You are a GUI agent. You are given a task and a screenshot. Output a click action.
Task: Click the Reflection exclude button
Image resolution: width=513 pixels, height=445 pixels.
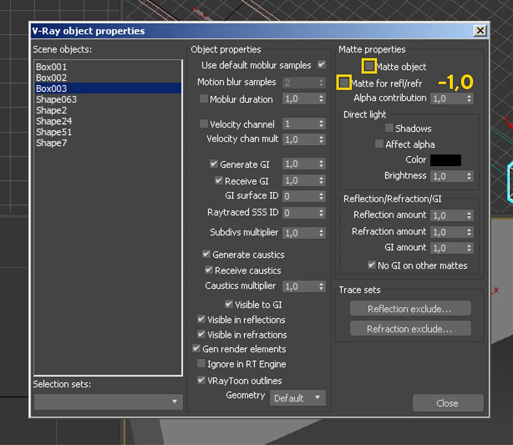[x=410, y=308]
